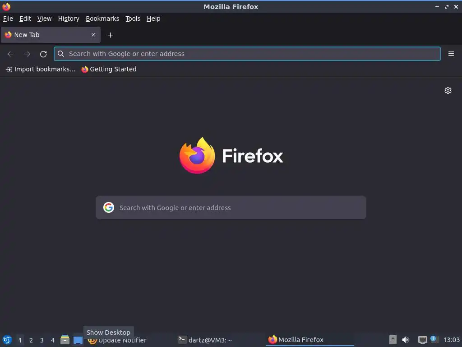Viewport: 462px width, 347px height.
Task: Click the Firefox logo in title bar
Action: tap(6, 6)
